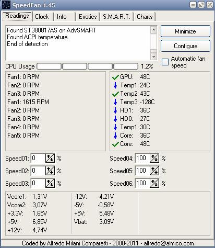
Task: Click inside the Speed02 value field
Action: pos(38,171)
